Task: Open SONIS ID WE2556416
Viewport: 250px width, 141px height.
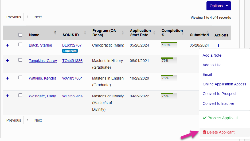Action: tap(73, 96)
